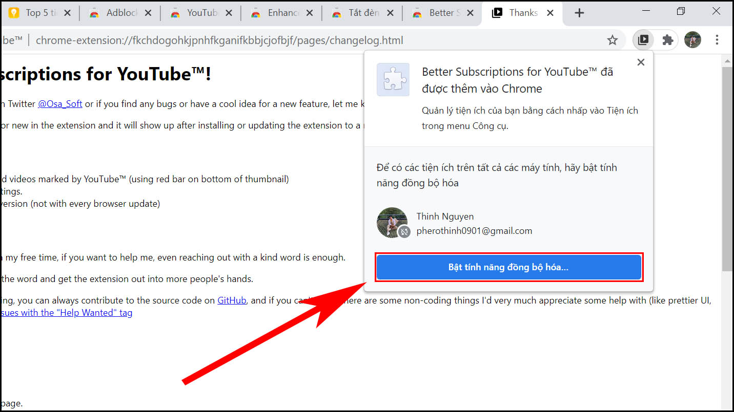
Task: Click the Thinh Nguyen account name
Action: (445, 216)
